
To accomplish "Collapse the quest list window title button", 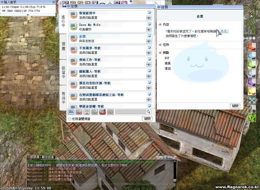I will pyautogui.click(x=69, y=6).
